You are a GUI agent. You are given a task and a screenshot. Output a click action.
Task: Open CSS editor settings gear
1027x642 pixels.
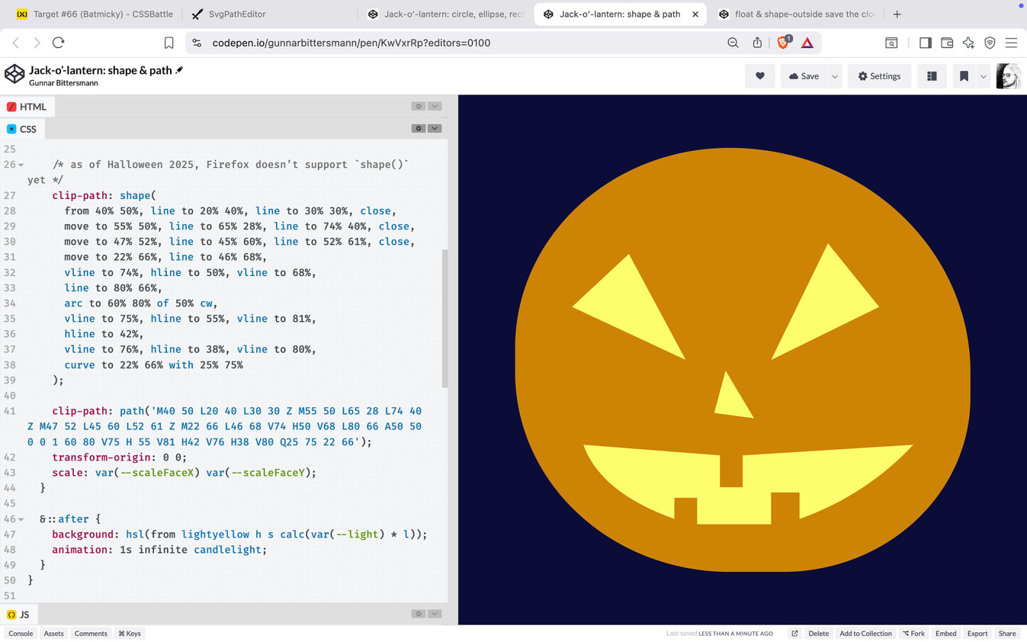(x=419, y=128)
